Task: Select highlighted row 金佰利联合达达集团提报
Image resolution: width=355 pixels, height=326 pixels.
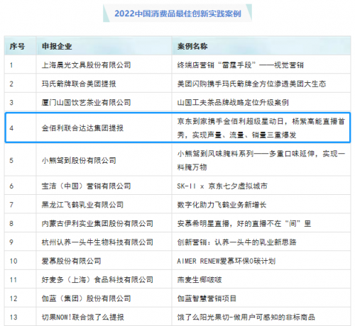Action: (x=177, y=128)
